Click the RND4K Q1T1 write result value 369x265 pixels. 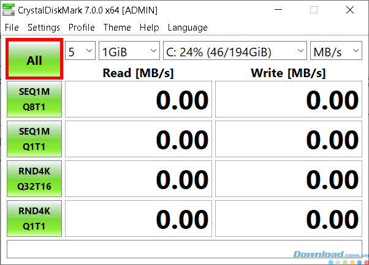(289, 218)
